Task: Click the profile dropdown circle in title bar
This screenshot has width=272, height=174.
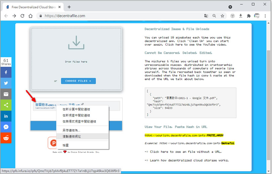Action: pyautogui.click(x=230, y=7)
